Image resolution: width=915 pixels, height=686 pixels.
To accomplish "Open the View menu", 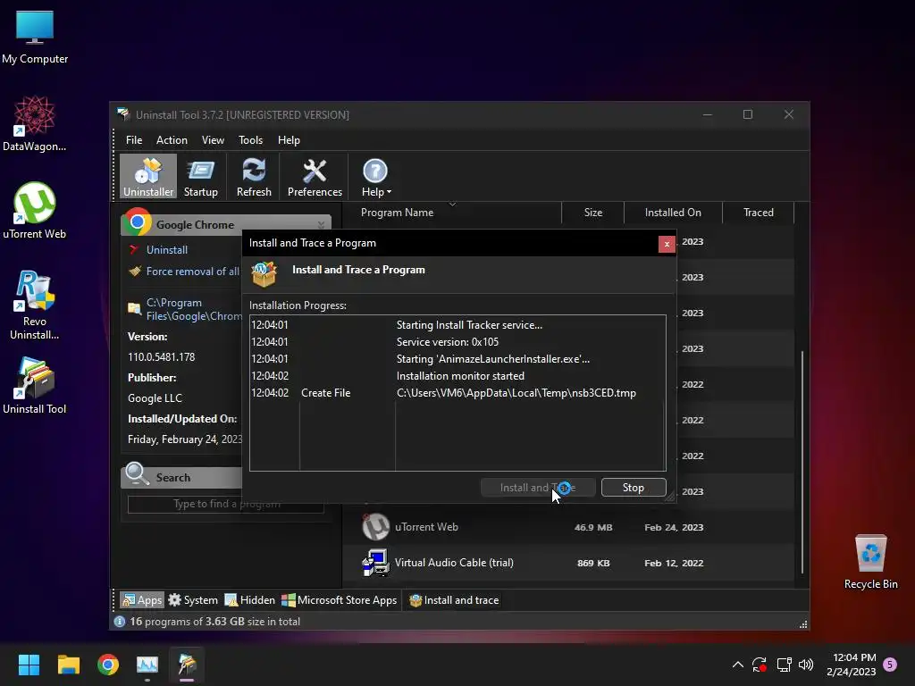I will coord(213,140).
